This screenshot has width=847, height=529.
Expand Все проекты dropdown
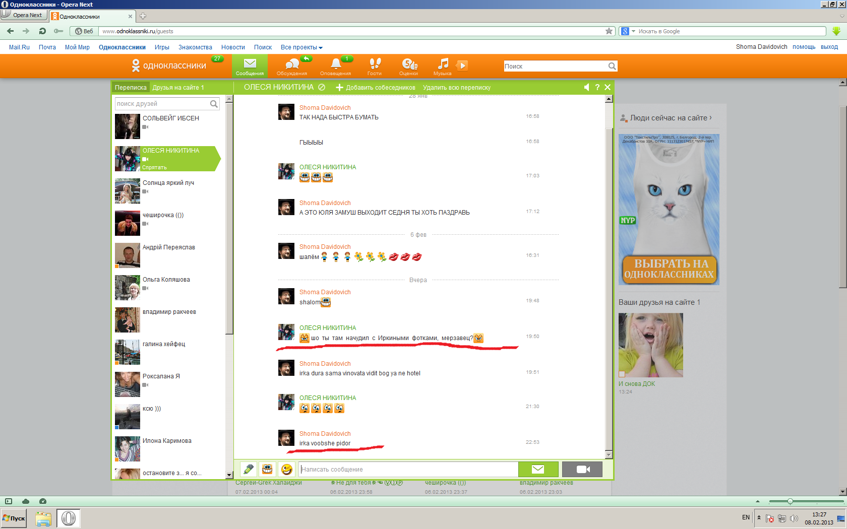(301, 47)
